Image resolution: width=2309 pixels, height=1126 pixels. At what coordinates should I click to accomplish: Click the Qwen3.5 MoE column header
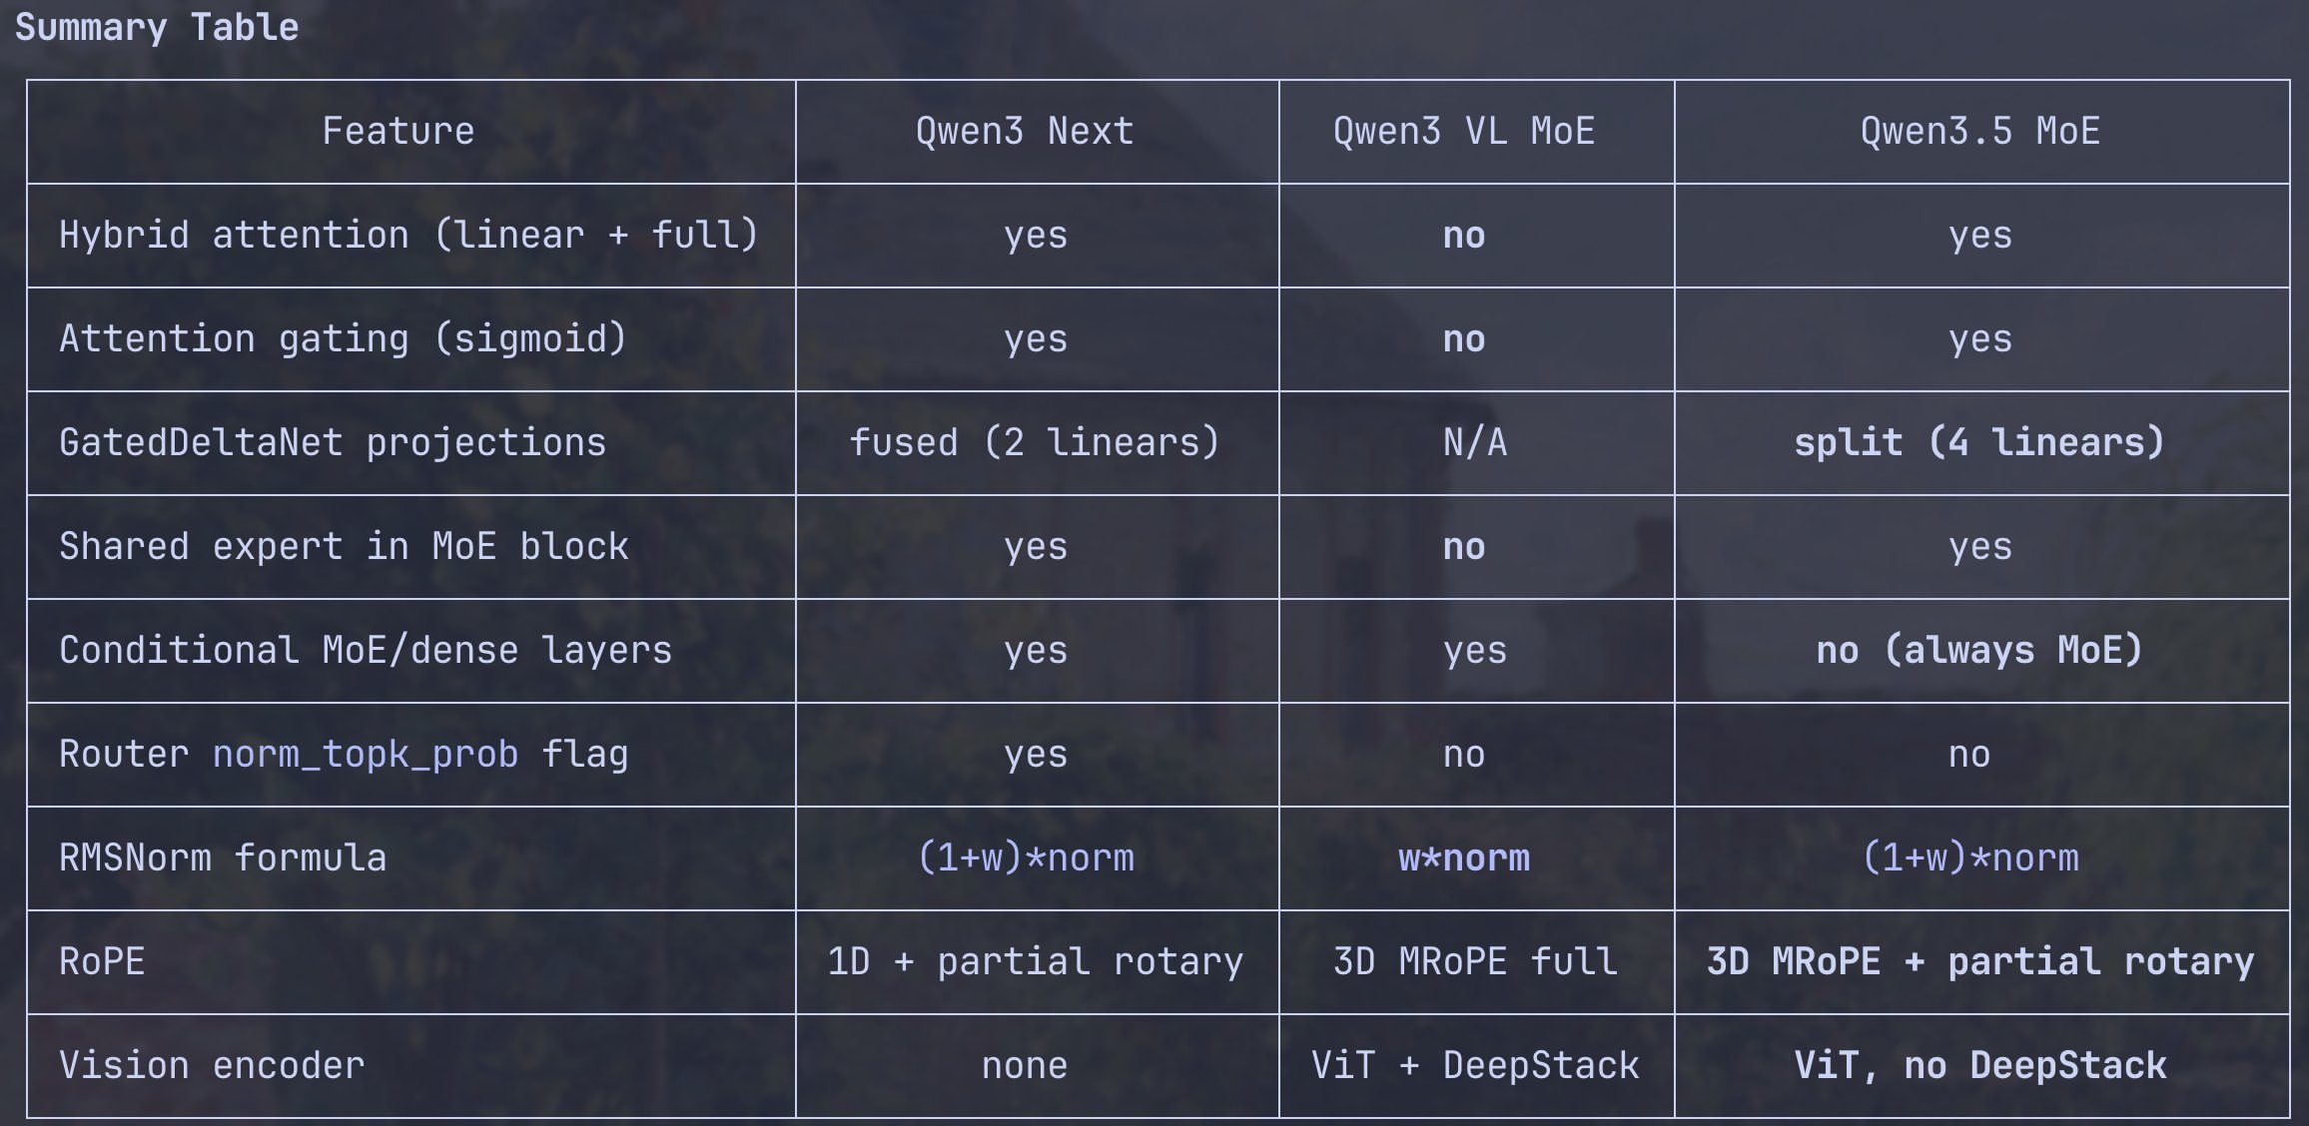coord(1979,131)
